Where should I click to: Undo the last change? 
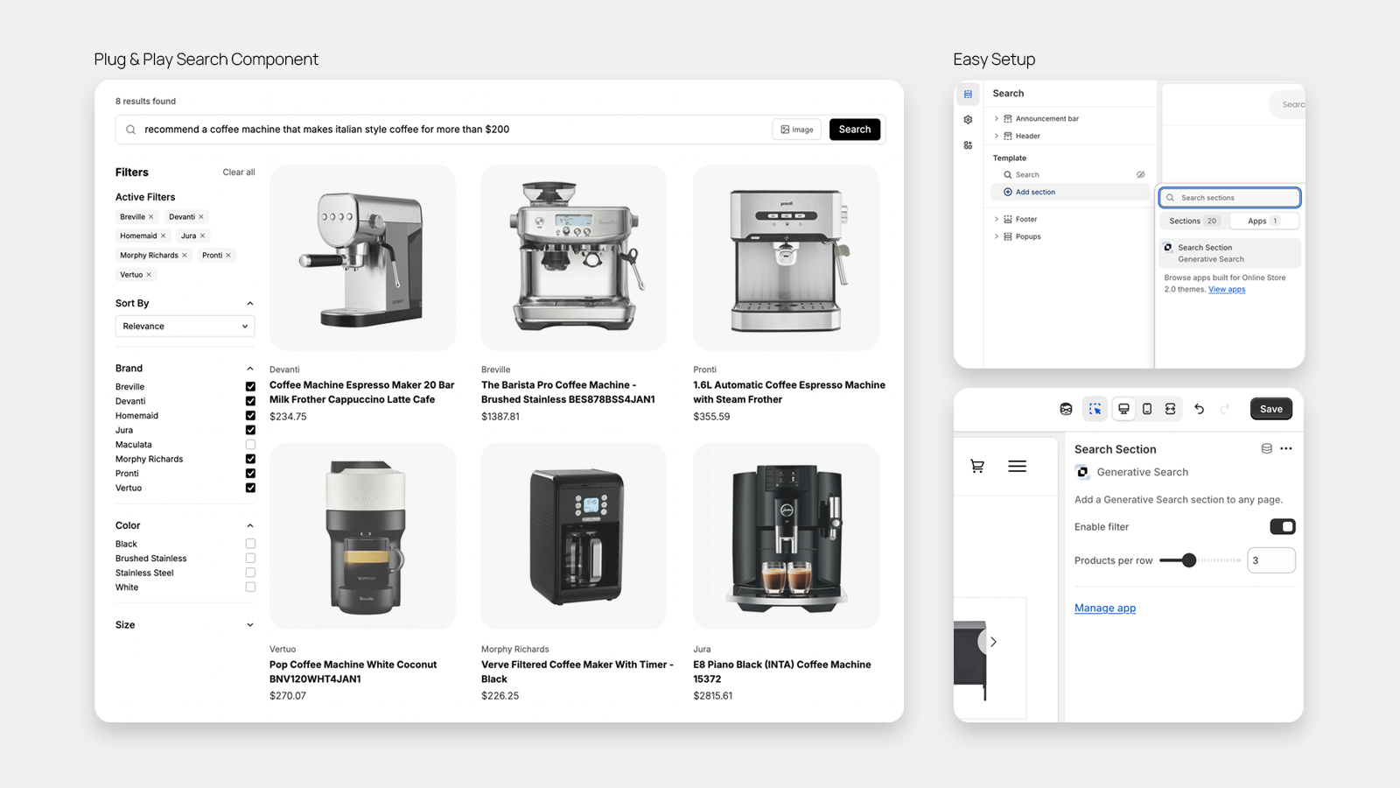pos(1200,409)
